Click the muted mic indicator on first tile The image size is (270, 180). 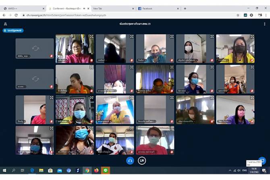(x=52, y=56)
